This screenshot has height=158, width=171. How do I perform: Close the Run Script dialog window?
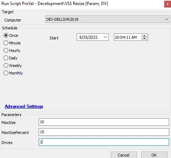pos(167,4)
